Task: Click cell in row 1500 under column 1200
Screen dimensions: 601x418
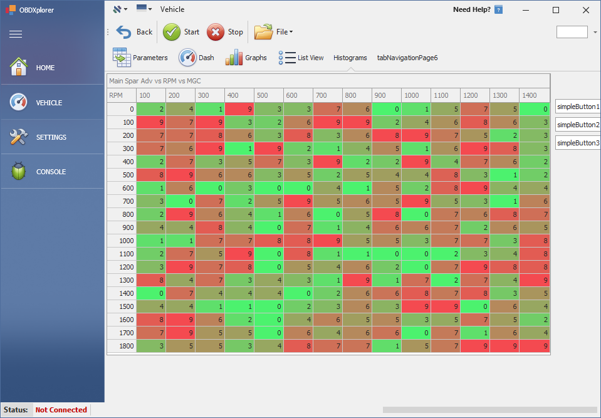Action: (475, 306)
